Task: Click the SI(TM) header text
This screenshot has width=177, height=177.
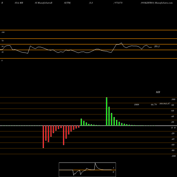Action: tap(67, 3)
